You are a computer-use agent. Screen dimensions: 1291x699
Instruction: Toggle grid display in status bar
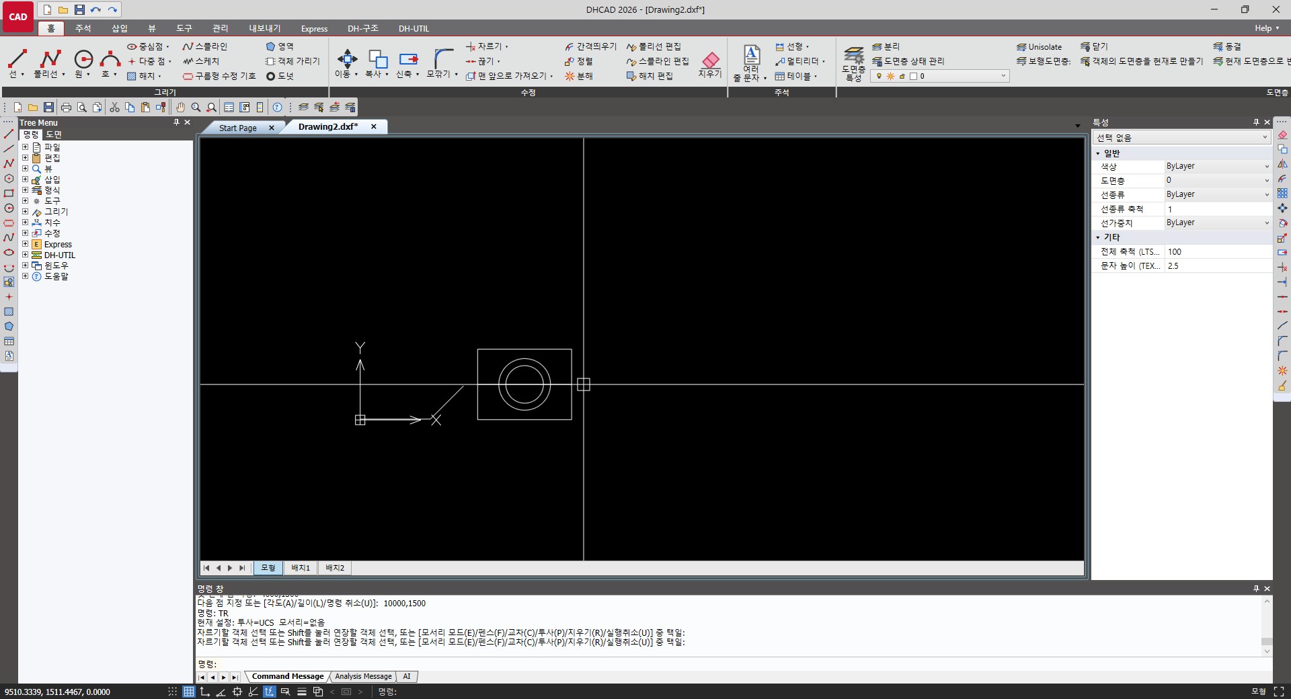coord(189,692)
